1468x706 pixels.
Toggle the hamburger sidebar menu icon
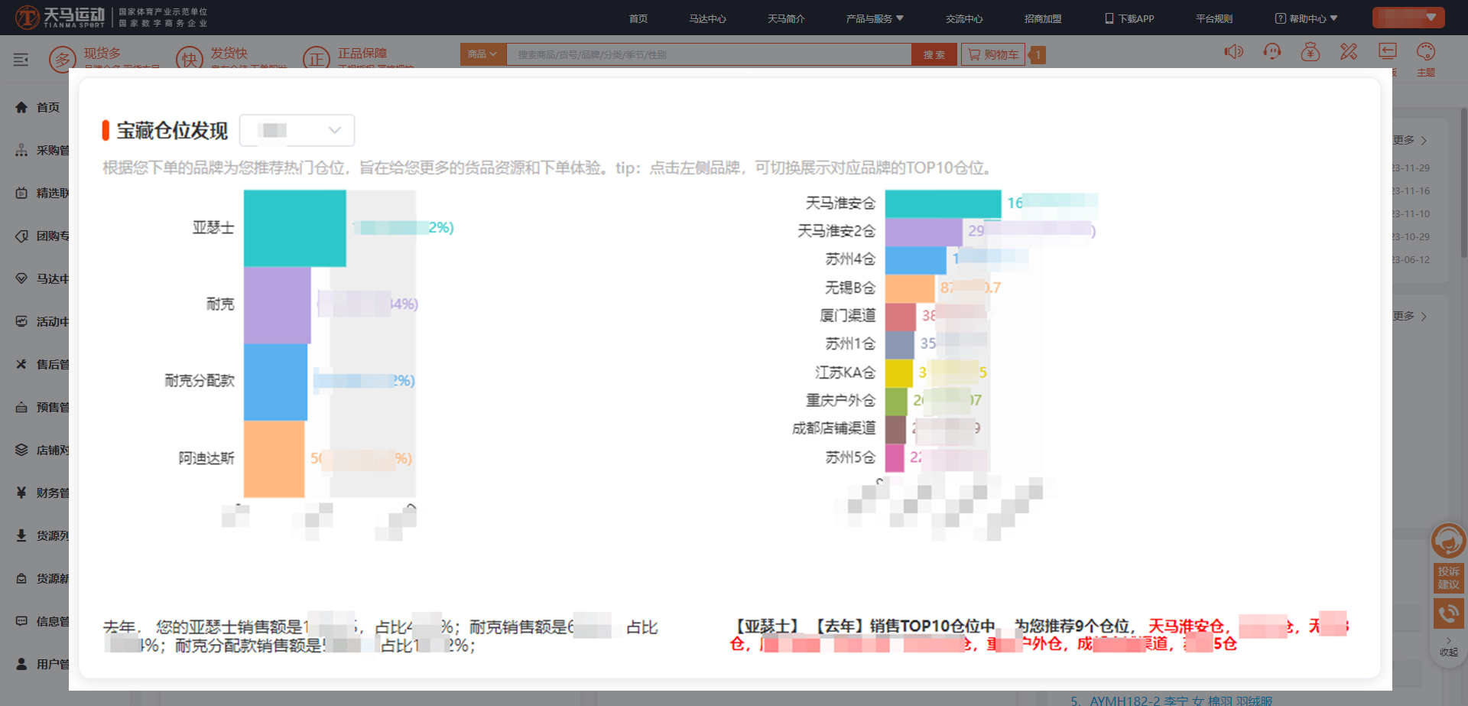pos(21,60)
